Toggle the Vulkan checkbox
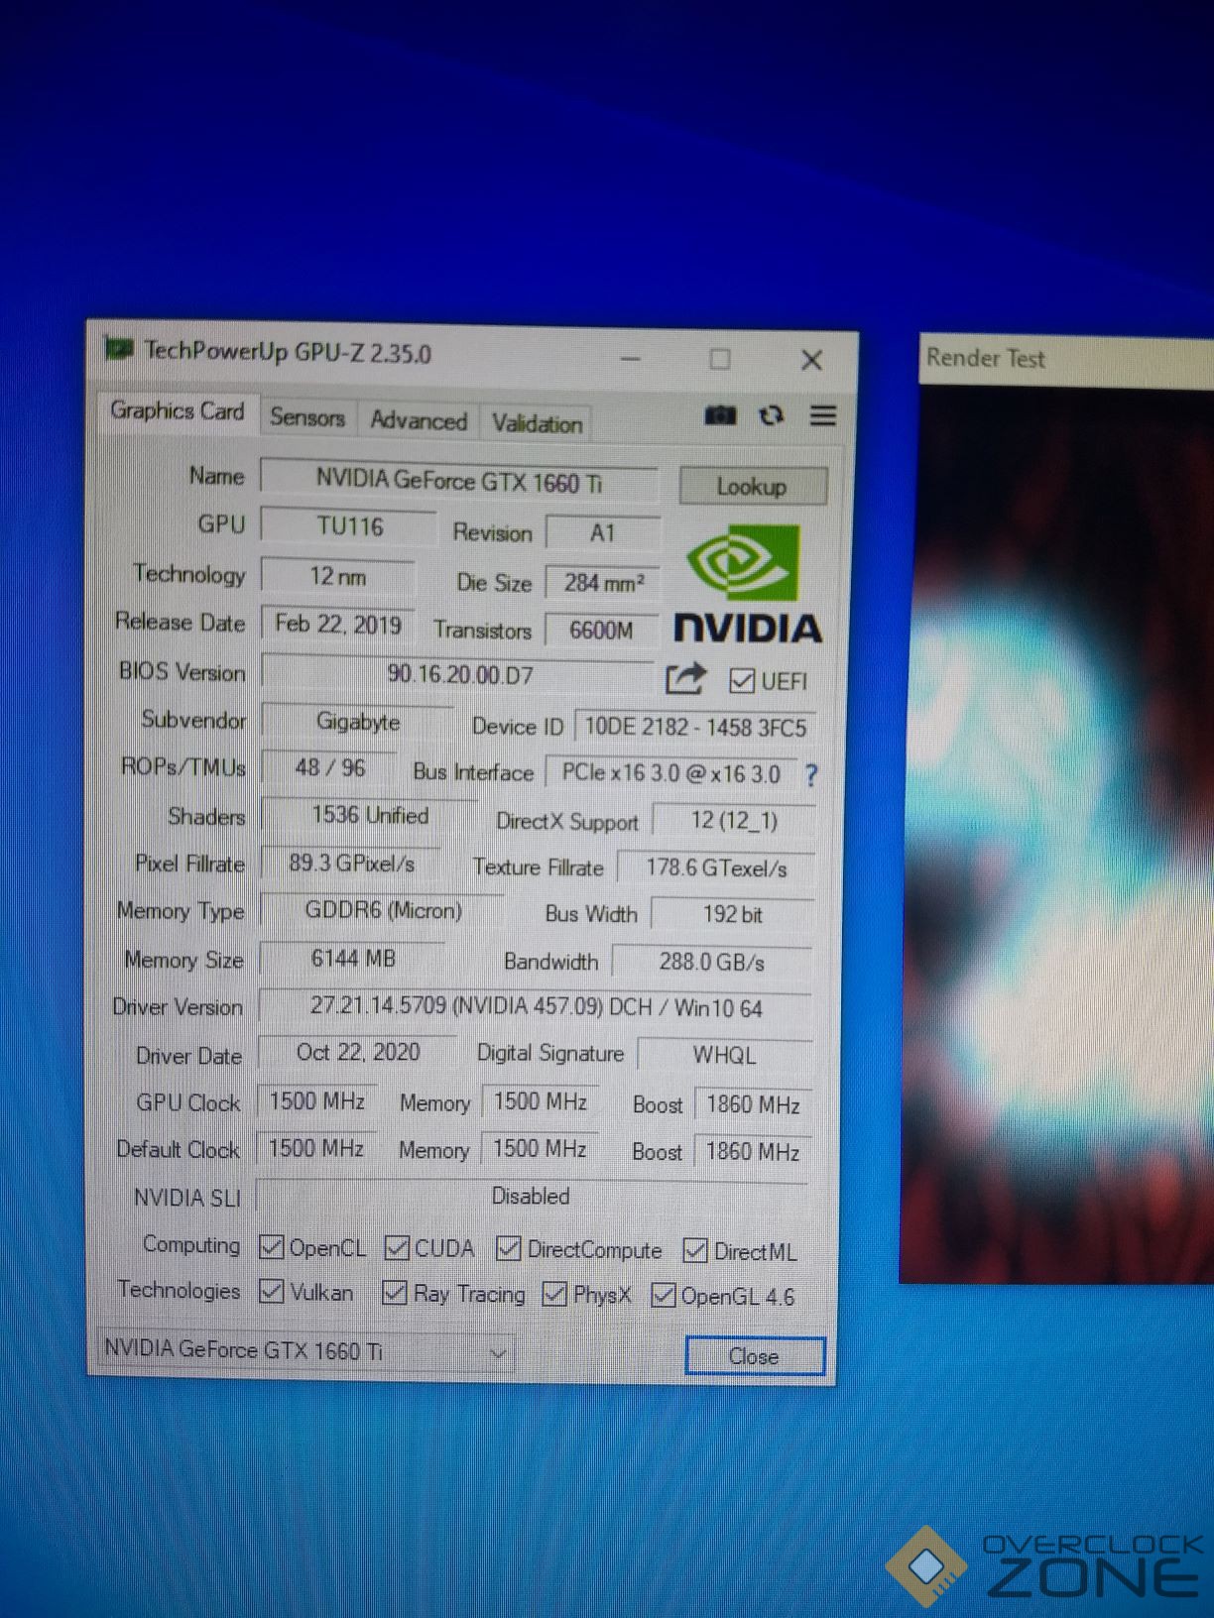Screen dimensions: 1214x1618 point(271,1291)
